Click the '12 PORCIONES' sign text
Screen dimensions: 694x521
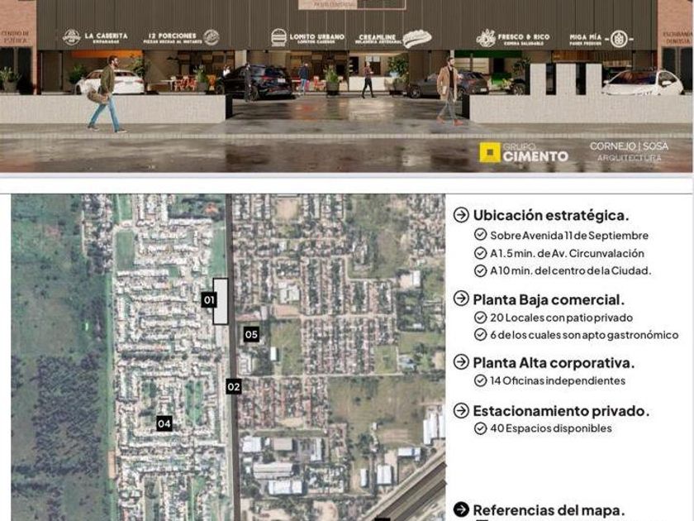[172, 36]
